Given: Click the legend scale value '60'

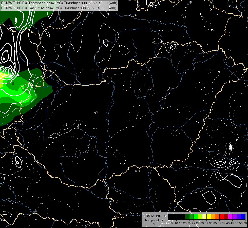Looking at the screenshot, I should (x=245, y=223).
